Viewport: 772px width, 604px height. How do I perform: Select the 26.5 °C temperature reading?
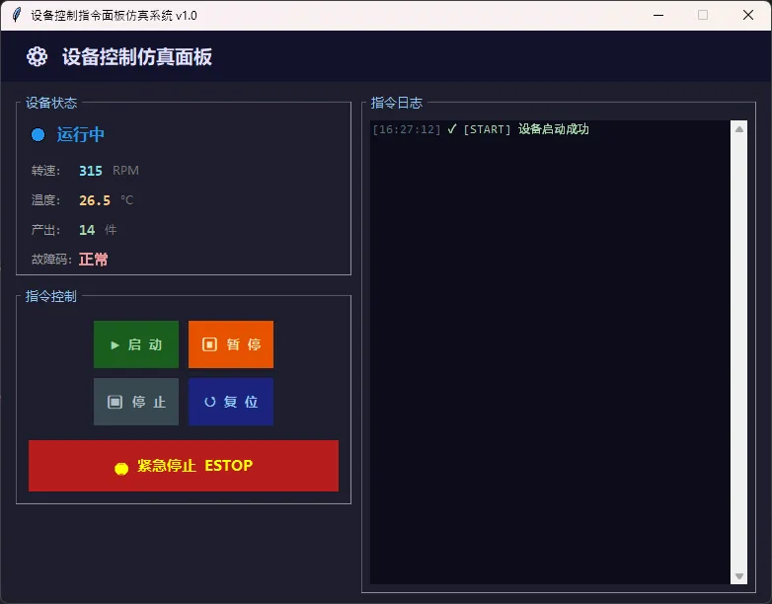click(95, 200)
